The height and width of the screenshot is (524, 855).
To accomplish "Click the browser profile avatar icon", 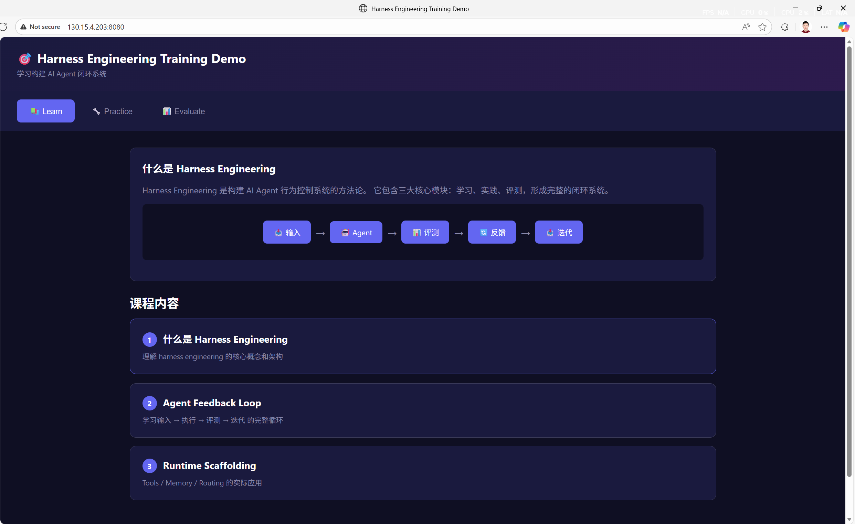I will click(805, 27).
